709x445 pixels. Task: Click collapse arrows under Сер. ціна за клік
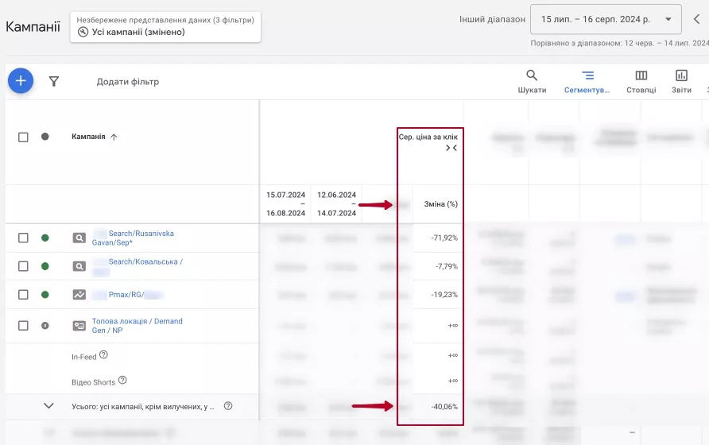click(x=451, y=148)
